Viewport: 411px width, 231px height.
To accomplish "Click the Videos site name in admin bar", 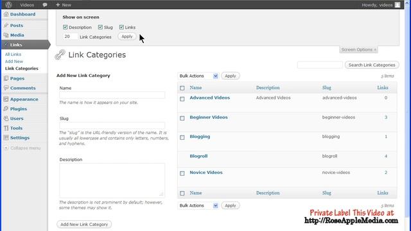I will pos(27,5).
